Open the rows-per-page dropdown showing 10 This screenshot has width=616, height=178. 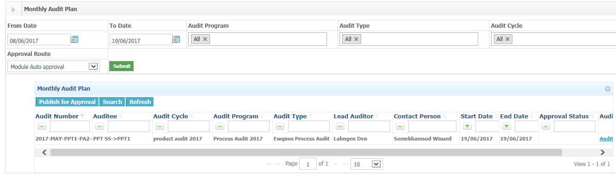pyautogui.click(x=367, y=164)
